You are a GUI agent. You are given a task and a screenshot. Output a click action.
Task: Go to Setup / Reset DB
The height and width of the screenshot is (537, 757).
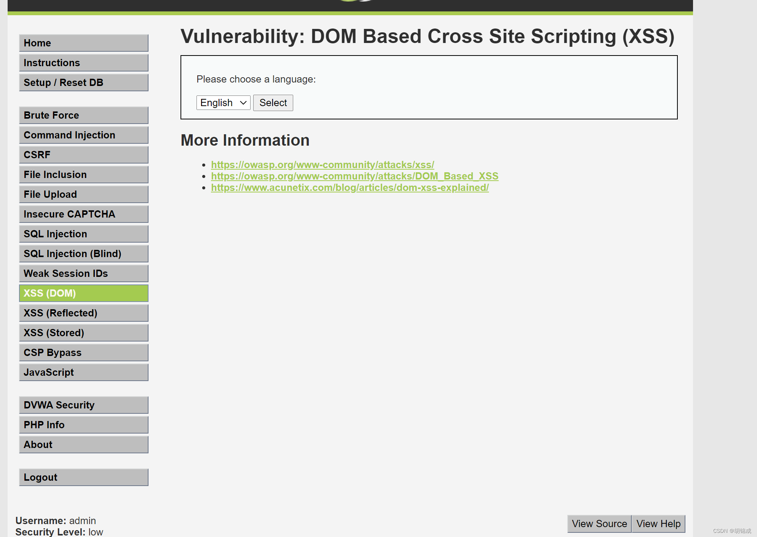point(84,83)
